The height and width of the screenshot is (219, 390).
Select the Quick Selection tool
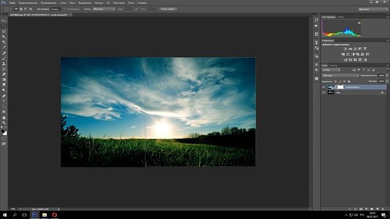coord(4,36)
